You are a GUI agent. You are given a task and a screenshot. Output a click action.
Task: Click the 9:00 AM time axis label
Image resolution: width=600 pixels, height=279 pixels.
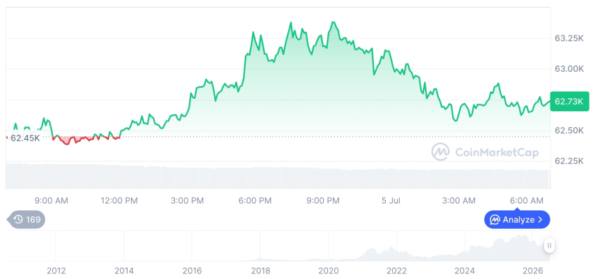(51, 201)
